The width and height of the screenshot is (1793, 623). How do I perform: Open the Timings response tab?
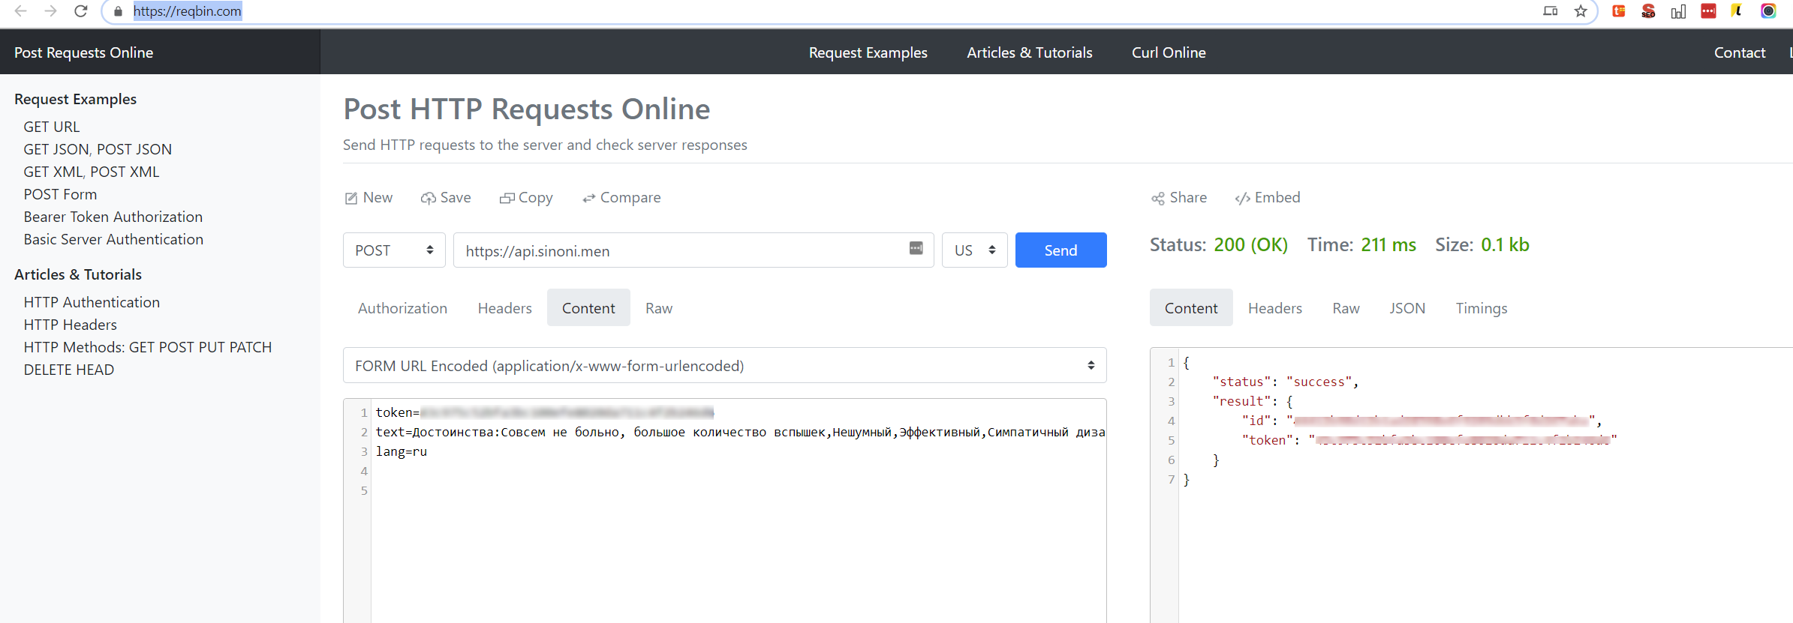click(1481, 308)
